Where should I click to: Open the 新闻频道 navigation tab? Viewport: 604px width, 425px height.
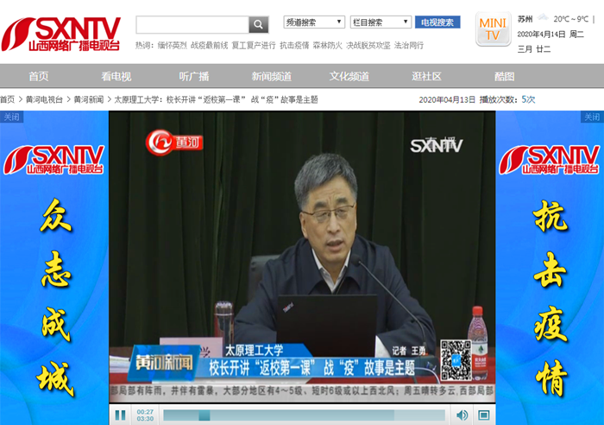point(271,76)
